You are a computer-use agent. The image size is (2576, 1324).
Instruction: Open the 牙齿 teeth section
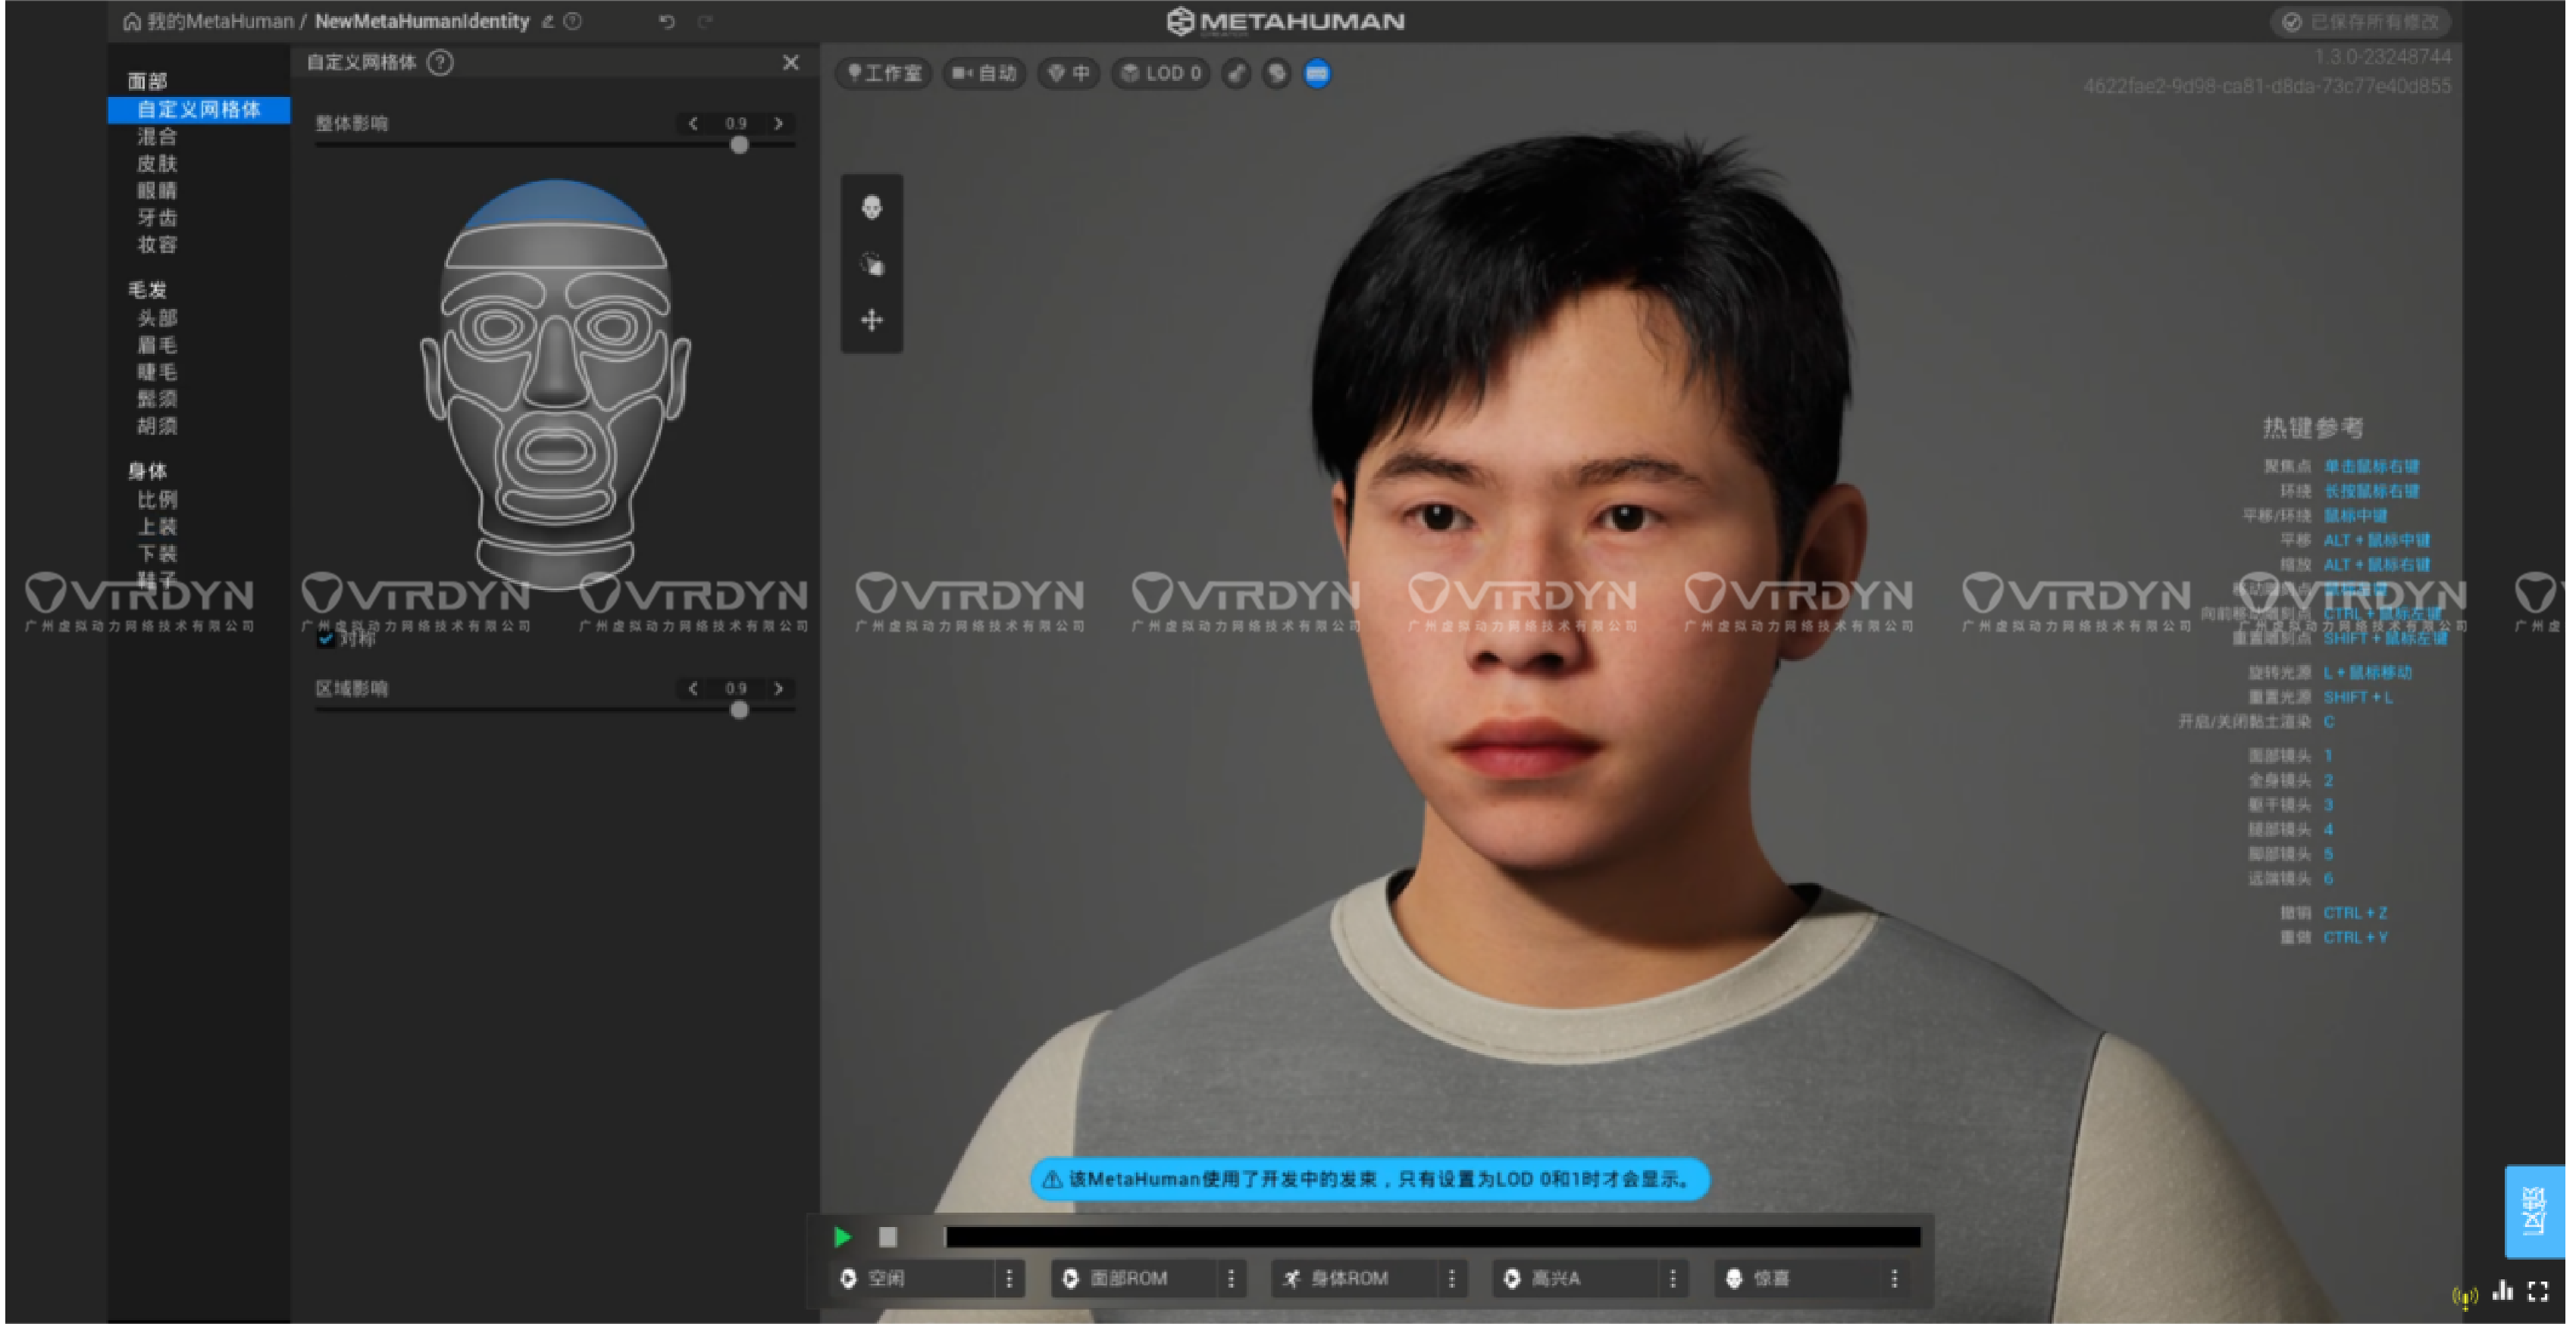(157, 218)
